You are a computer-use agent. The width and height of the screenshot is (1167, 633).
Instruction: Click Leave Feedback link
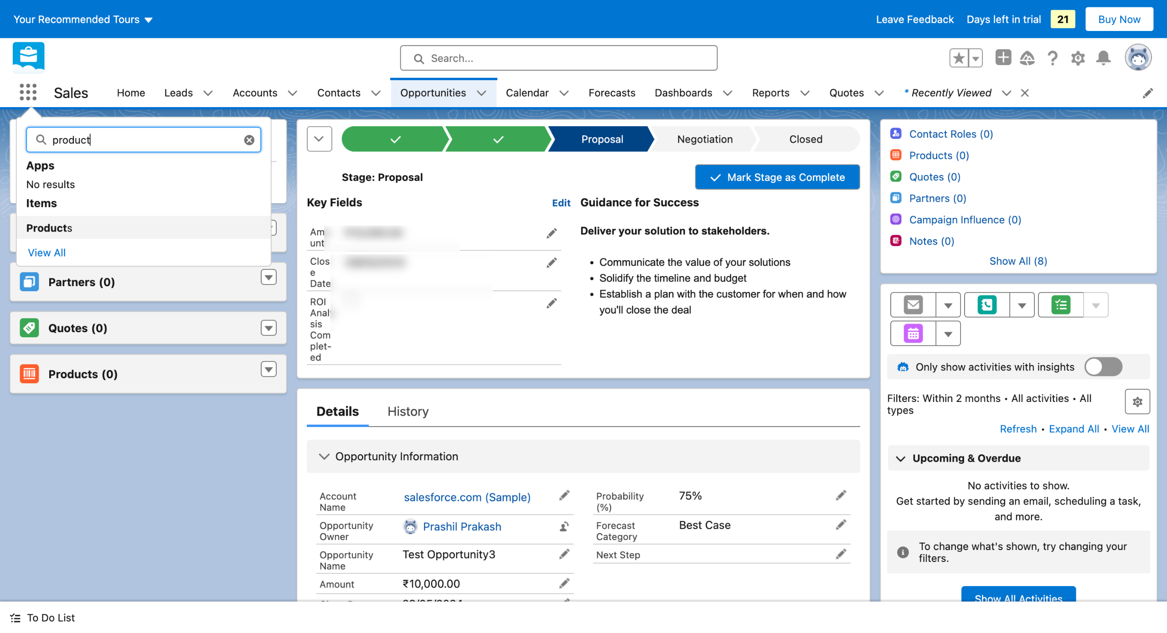tap(914, 19)
